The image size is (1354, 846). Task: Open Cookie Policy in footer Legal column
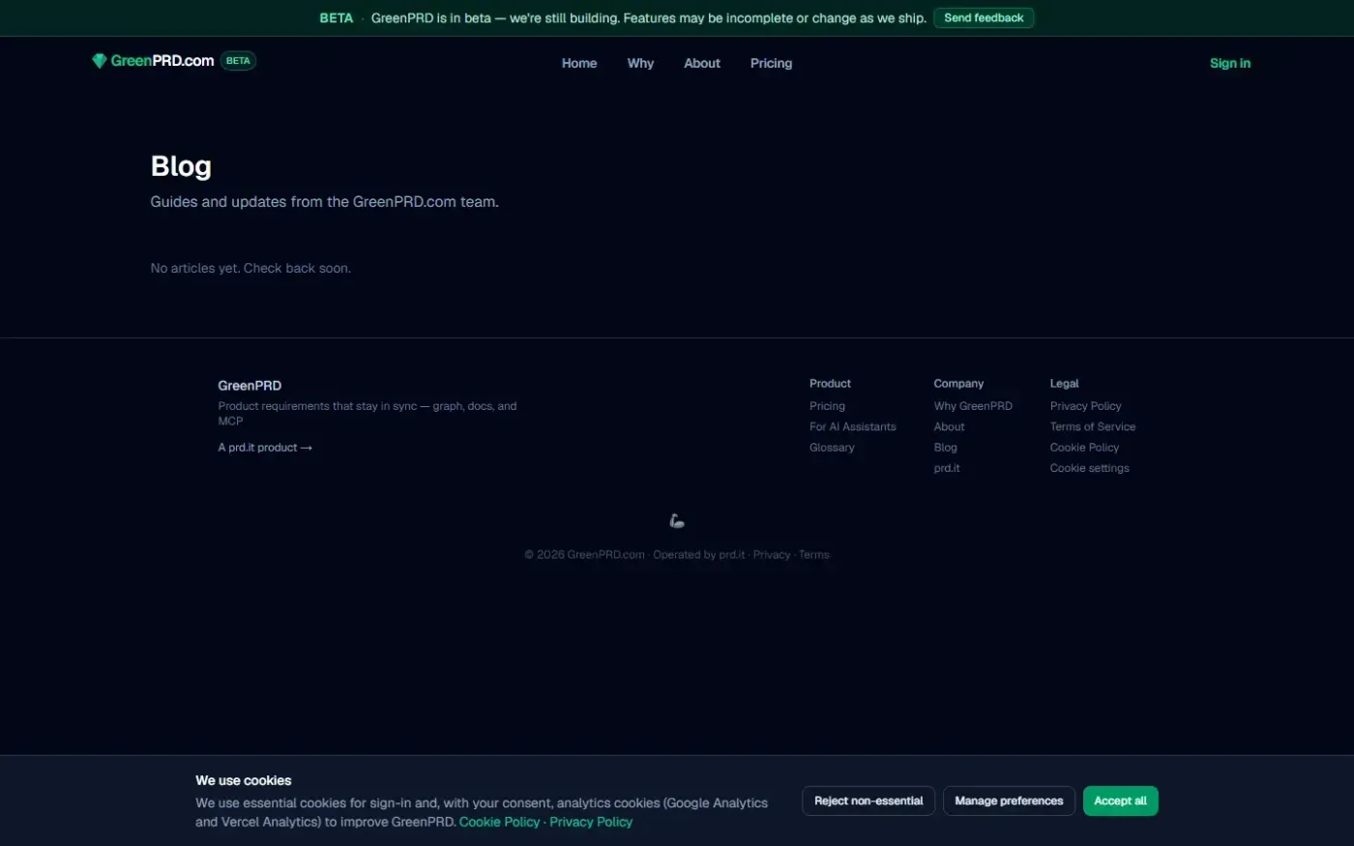(x=1084, y=448)
